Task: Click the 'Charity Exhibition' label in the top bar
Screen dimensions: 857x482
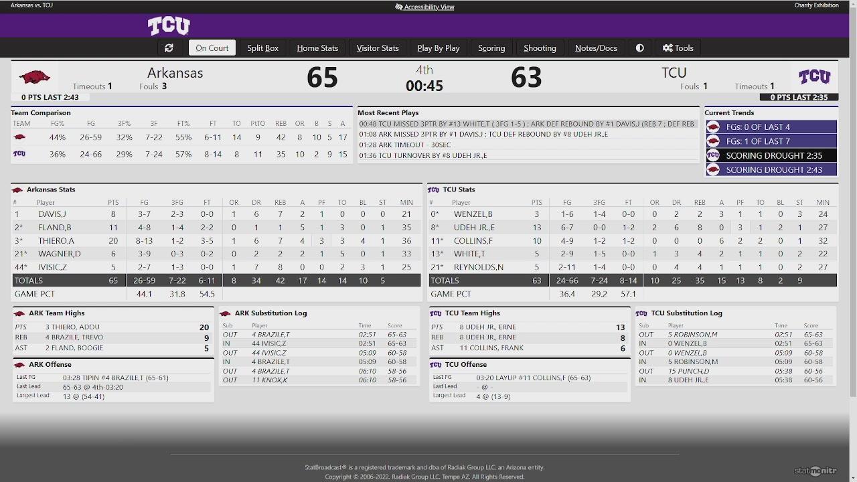Action: click(x=816, y=5)
